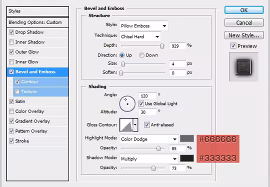This screenshot has width=270, height=187.
Task: Open the Shadow Mode dropdown showing Multiply
Action: coord(149,159)
